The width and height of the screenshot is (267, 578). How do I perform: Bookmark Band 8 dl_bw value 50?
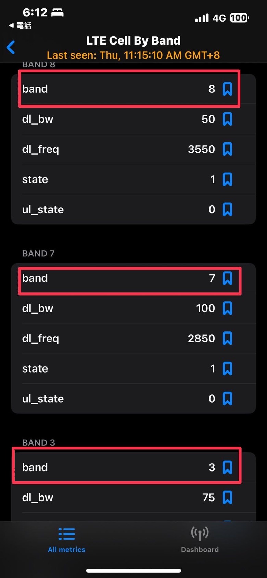click(227, 119)
